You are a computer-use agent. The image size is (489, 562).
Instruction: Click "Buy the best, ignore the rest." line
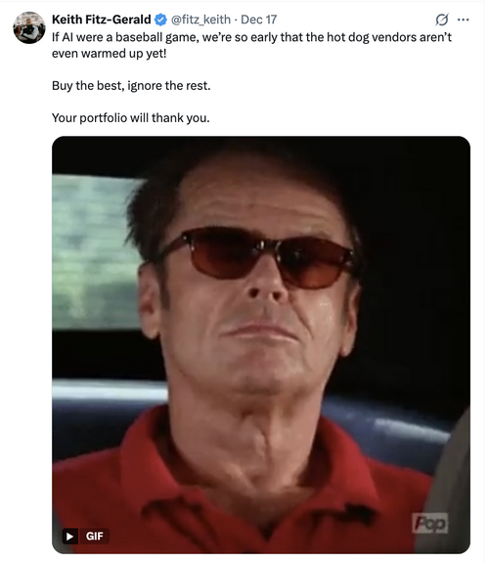tap(131, 86)
